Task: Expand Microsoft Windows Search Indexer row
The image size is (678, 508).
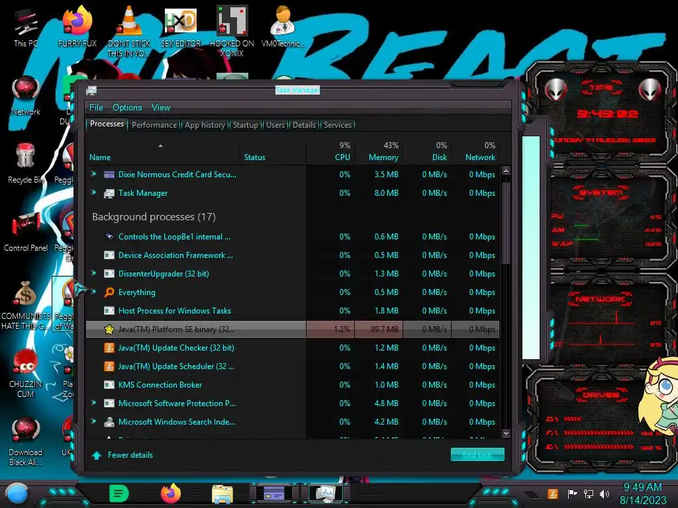Action: [x=93, y=421]
